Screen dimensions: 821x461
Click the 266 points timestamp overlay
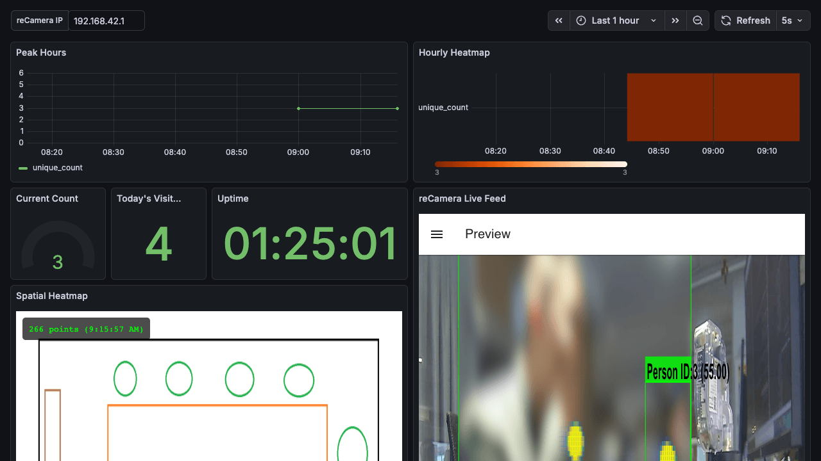click(x=86, y=329)
